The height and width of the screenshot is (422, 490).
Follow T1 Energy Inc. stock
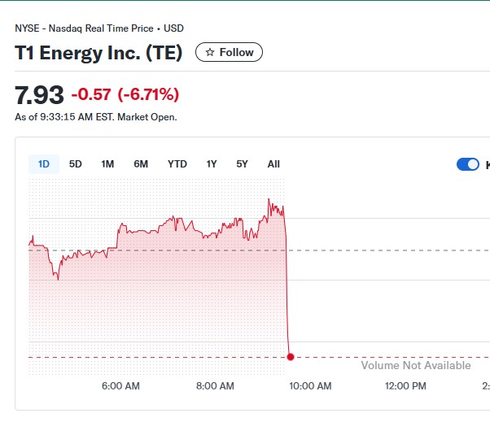coord(229,52)
